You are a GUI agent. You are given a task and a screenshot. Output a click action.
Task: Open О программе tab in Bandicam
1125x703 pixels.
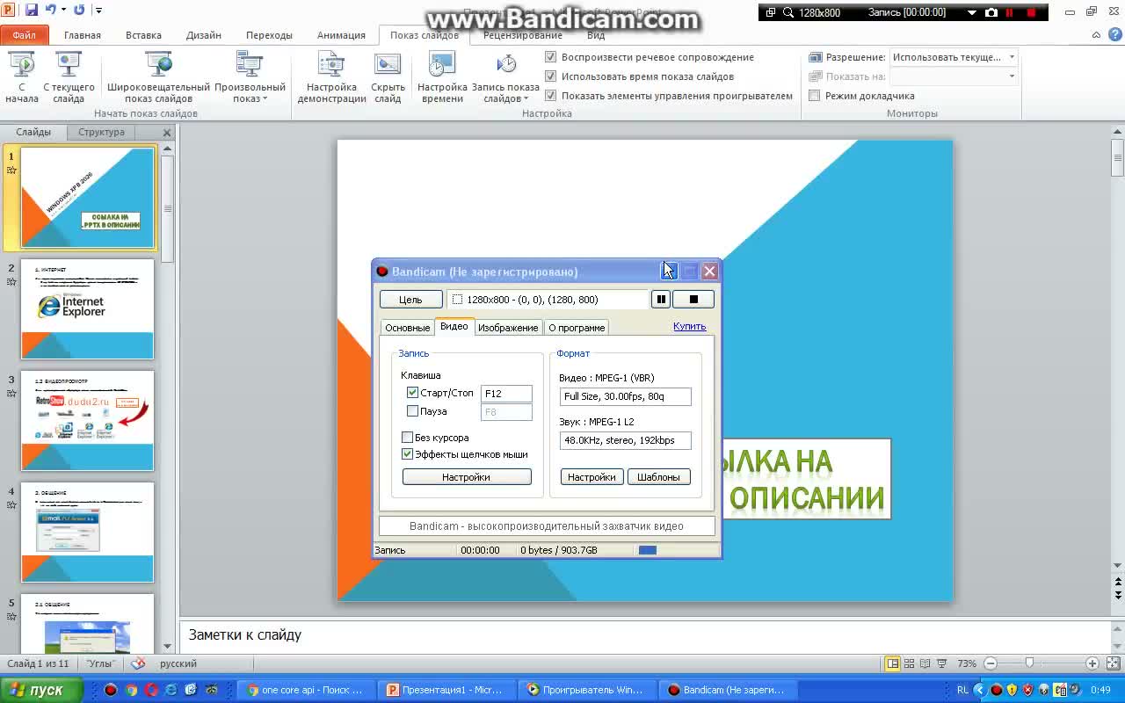tap(577, 328)
